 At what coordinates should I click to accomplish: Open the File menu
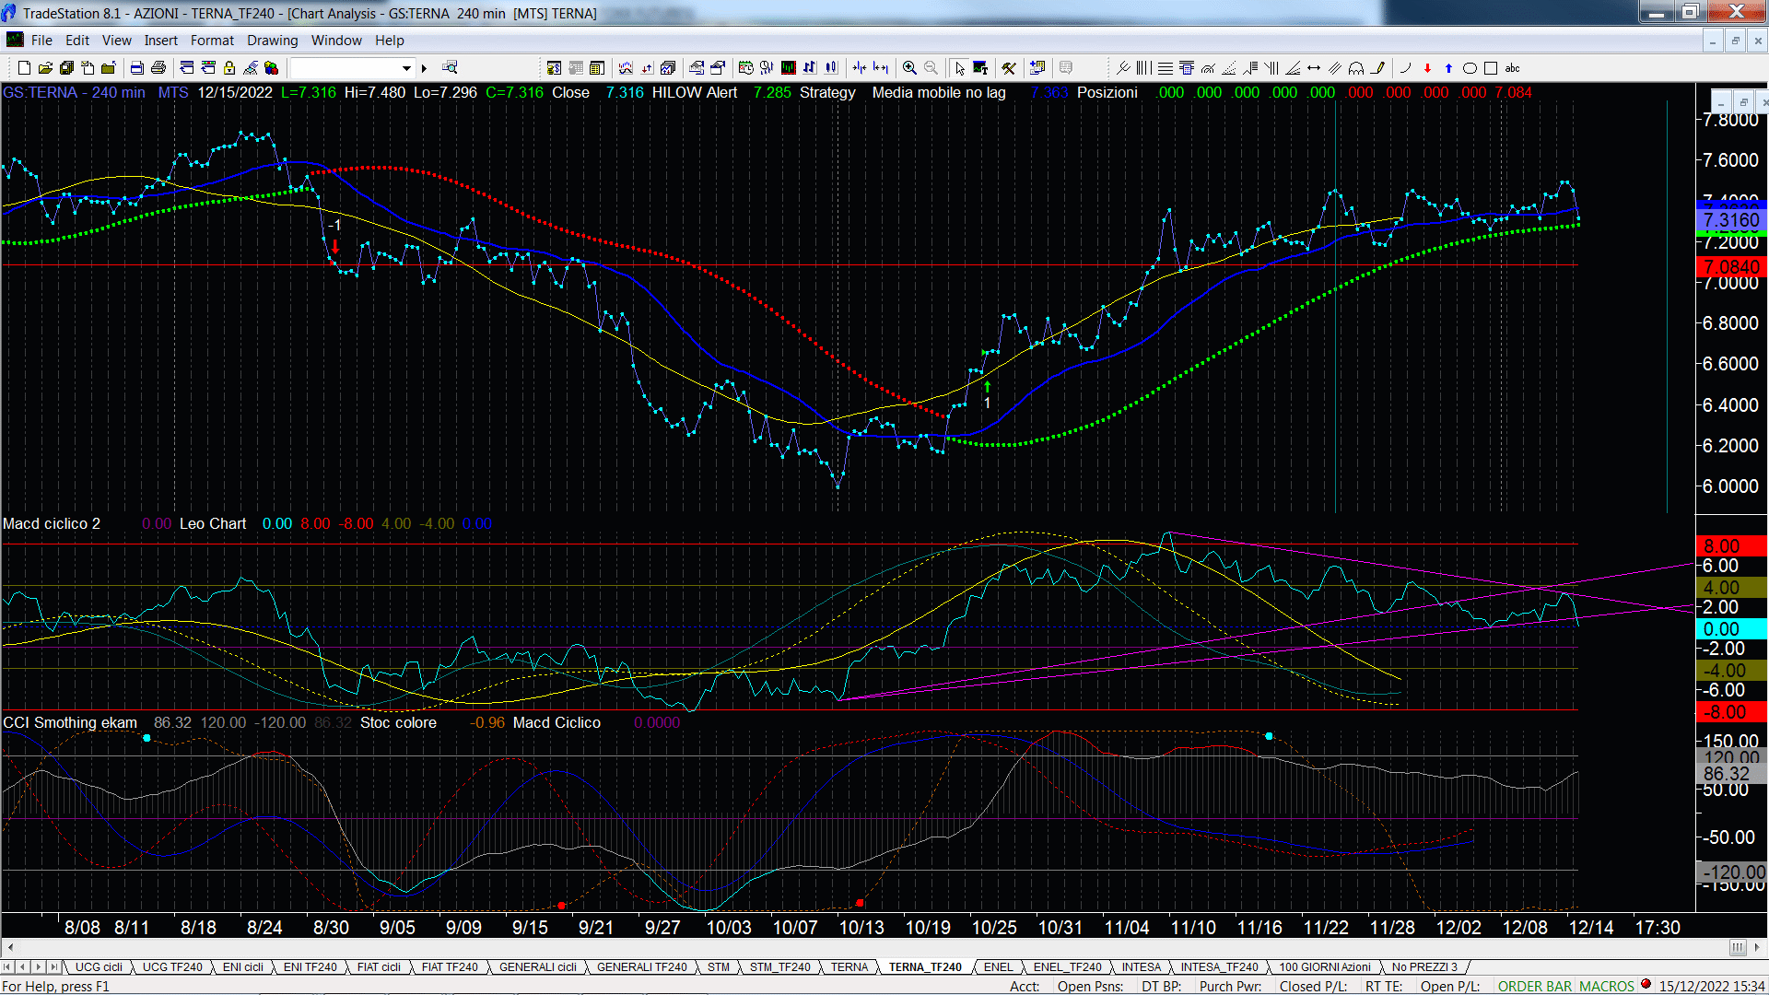pyautogui.click(x=41, y=41)
